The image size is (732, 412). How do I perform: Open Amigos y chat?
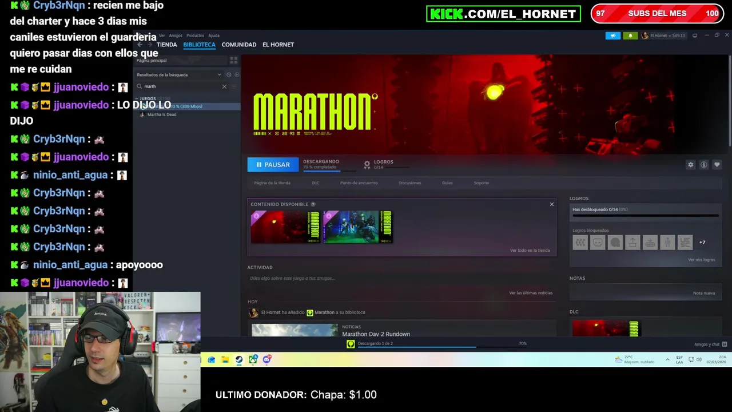(710, 344)
